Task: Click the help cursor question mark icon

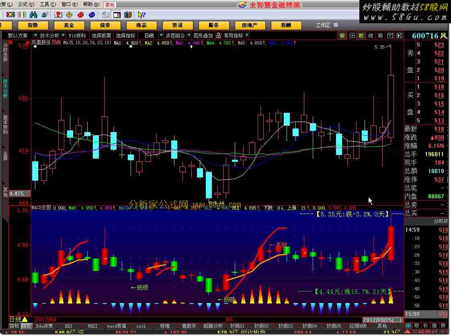Action: (x=141, y=14)
